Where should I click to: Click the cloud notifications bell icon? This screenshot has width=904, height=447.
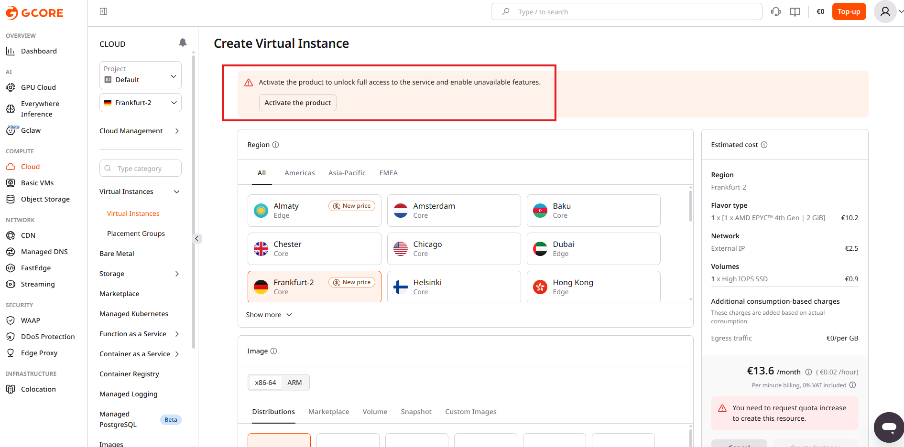(183, 43)
